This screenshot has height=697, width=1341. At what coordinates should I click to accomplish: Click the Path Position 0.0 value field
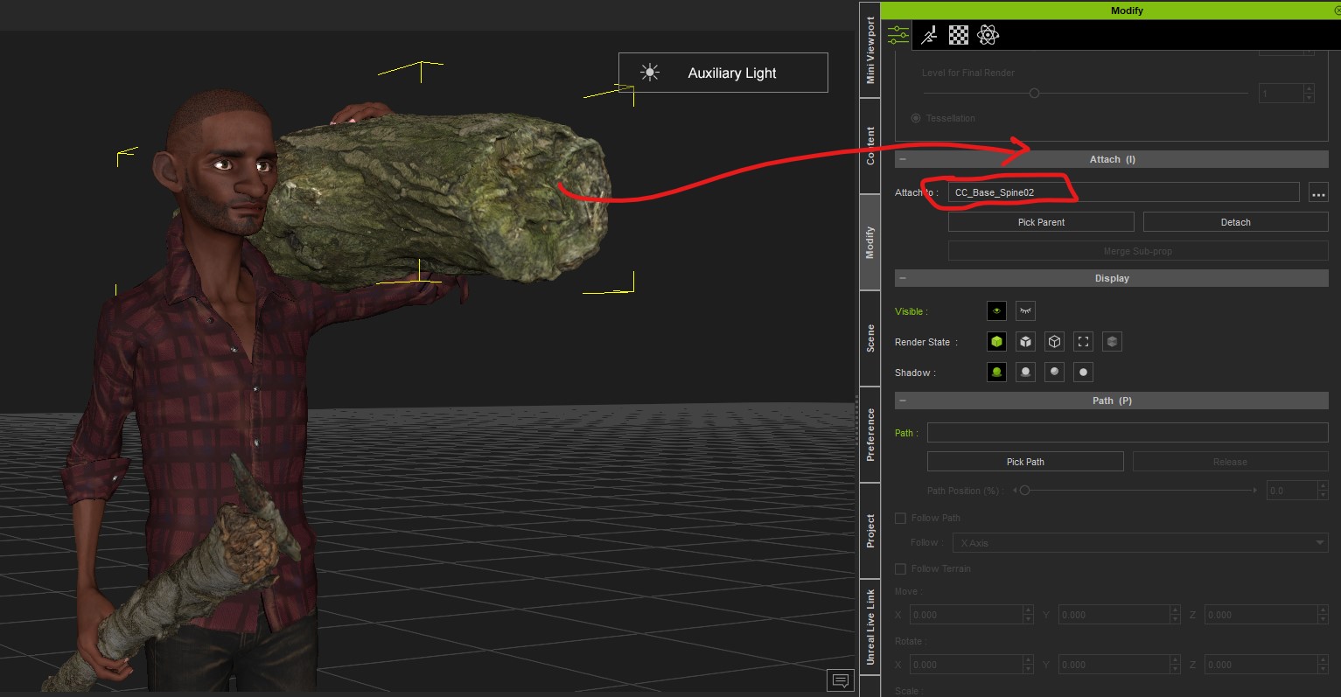(1291, 491)
